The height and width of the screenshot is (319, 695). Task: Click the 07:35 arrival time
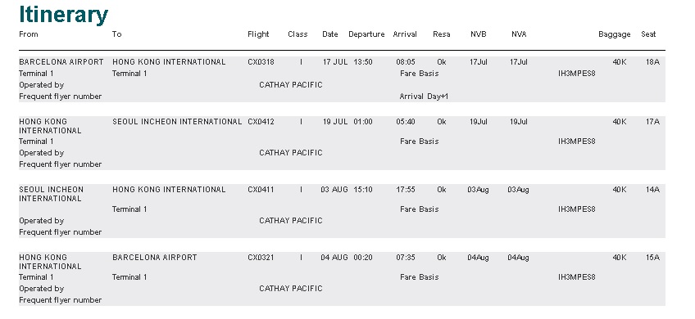tap(406, 258)
